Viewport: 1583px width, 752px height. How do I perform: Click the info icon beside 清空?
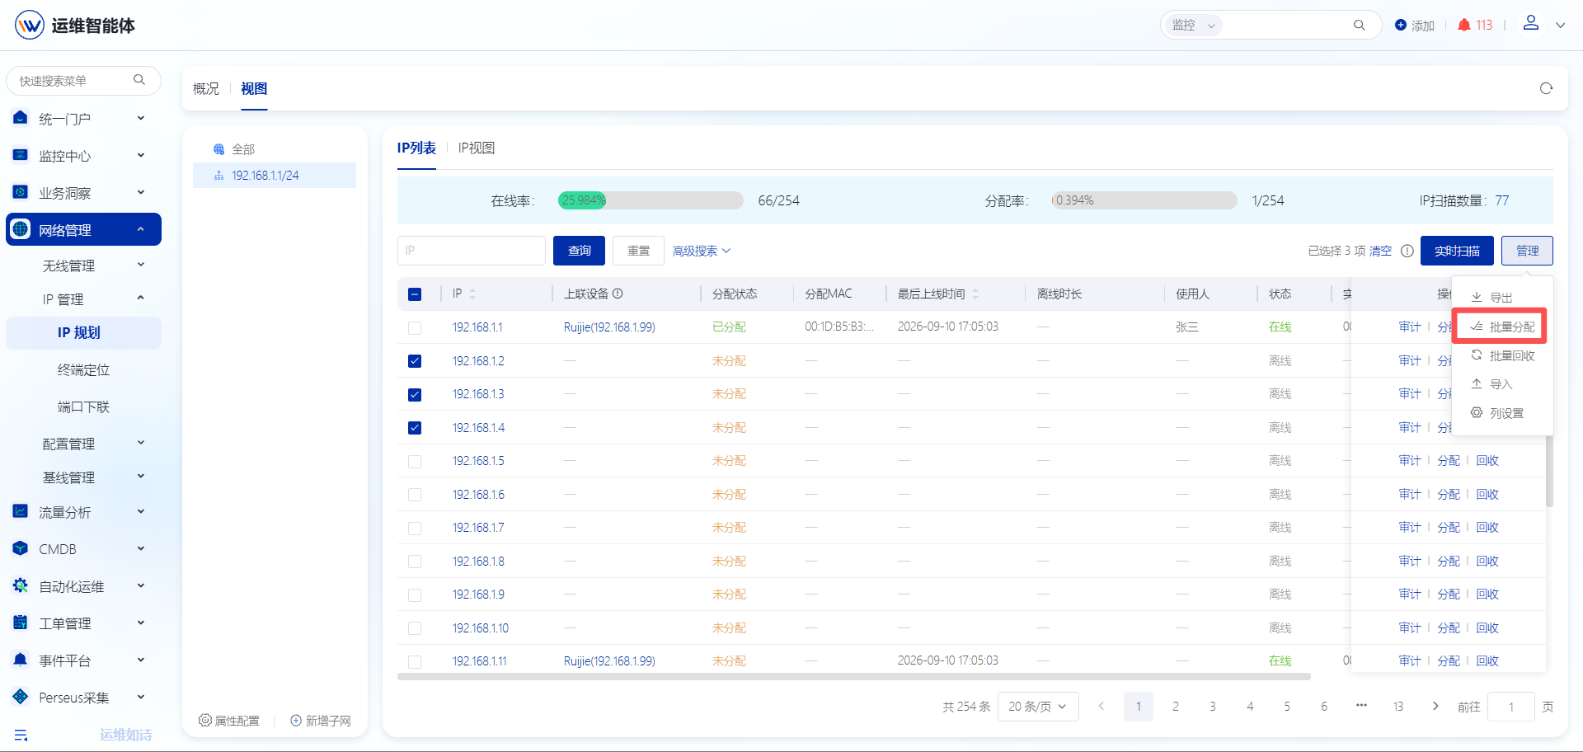(x=1407, y=251)
